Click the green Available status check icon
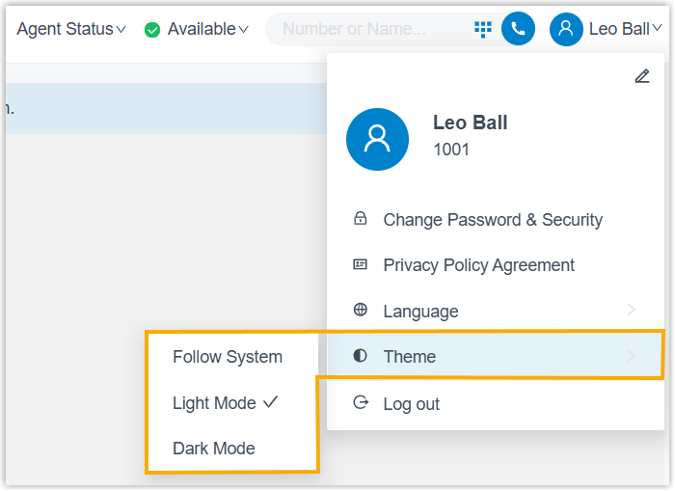 [152, 30]
